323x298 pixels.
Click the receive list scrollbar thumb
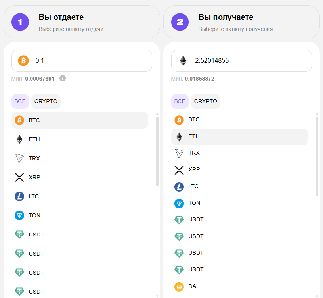pos(317,156)
